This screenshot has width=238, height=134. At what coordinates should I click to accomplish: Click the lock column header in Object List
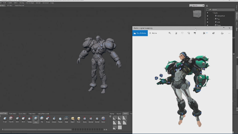pyautogui.click(x=210, y=9)
